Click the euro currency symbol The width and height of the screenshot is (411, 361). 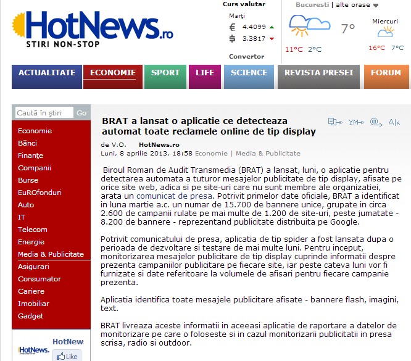point(232,27)
